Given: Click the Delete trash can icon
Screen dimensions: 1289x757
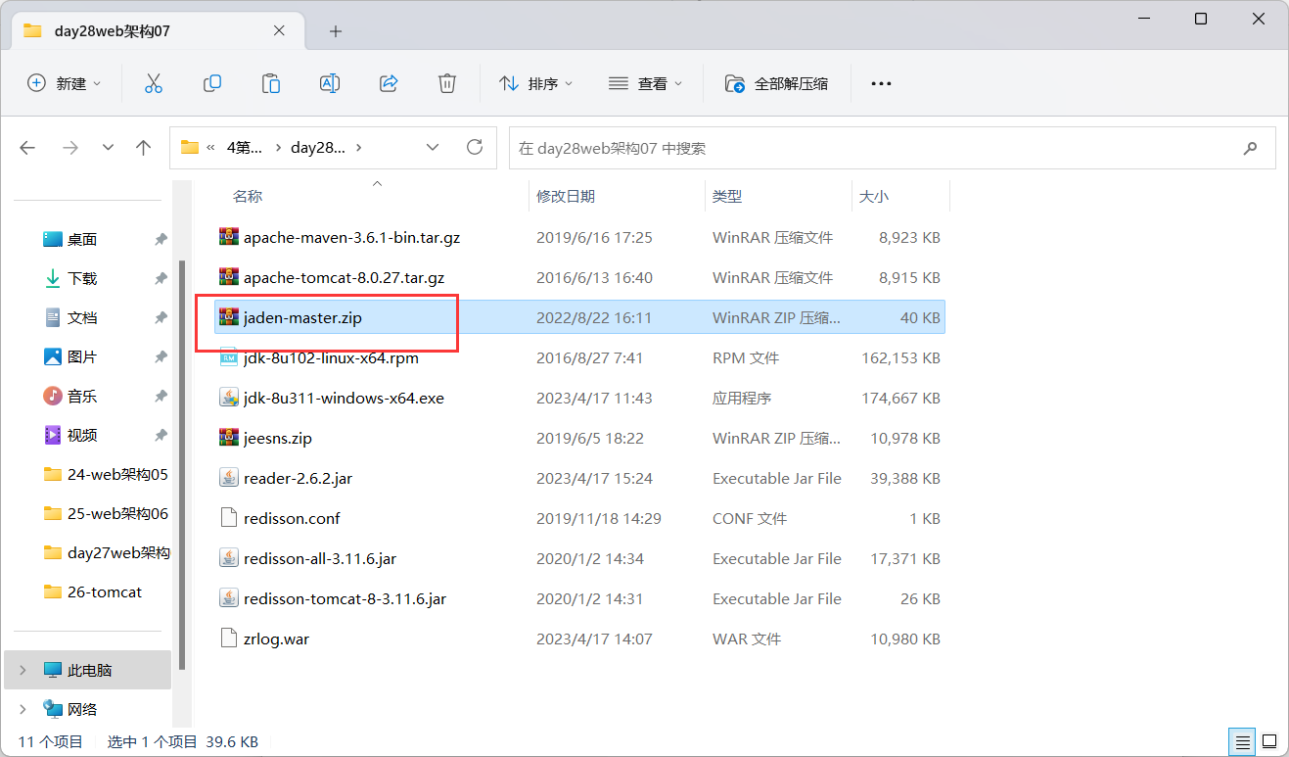Looking at the screenshot, I should 447,83.
